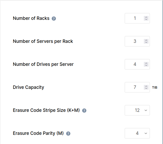Click the Number of Servers per Rack label
This screenshot has width=163, height=144.
[43, 41]
